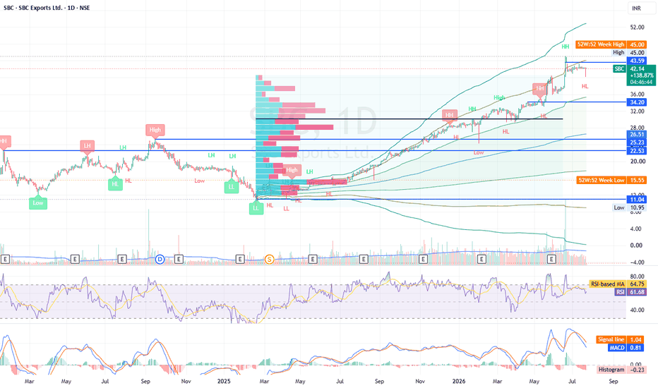Click the 2025 label on the time axis
This screenshot has height=388, width=658.
(224, 381)
